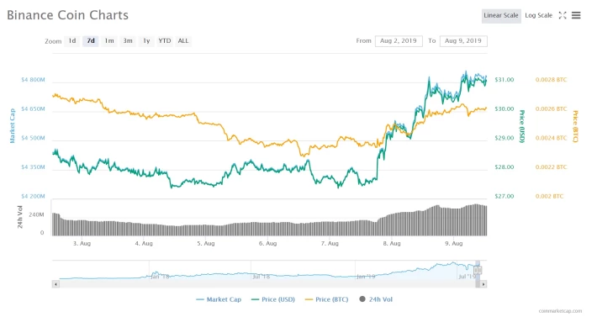This screenshot has width=597, height=317.
Task: Set zoom to 3m
Action: coord(128,40)
